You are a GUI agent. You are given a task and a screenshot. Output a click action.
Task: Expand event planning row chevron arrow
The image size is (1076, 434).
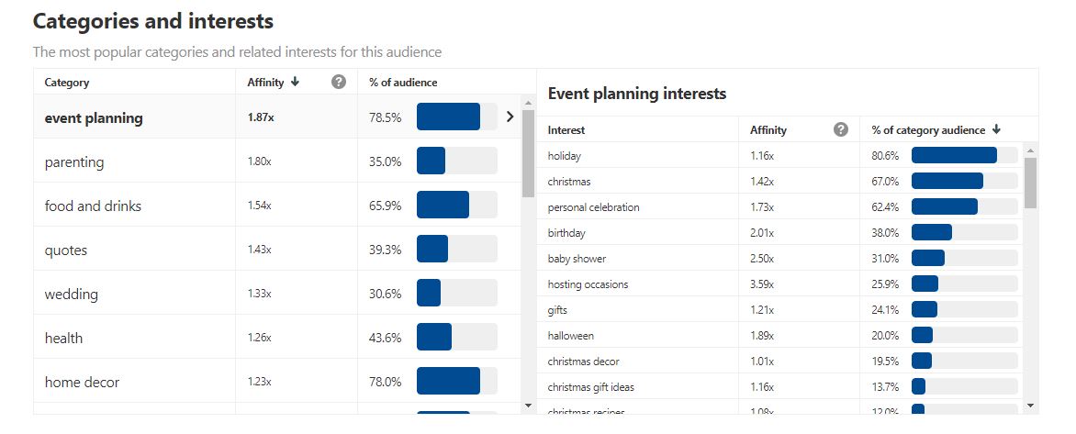coord(510,117)
